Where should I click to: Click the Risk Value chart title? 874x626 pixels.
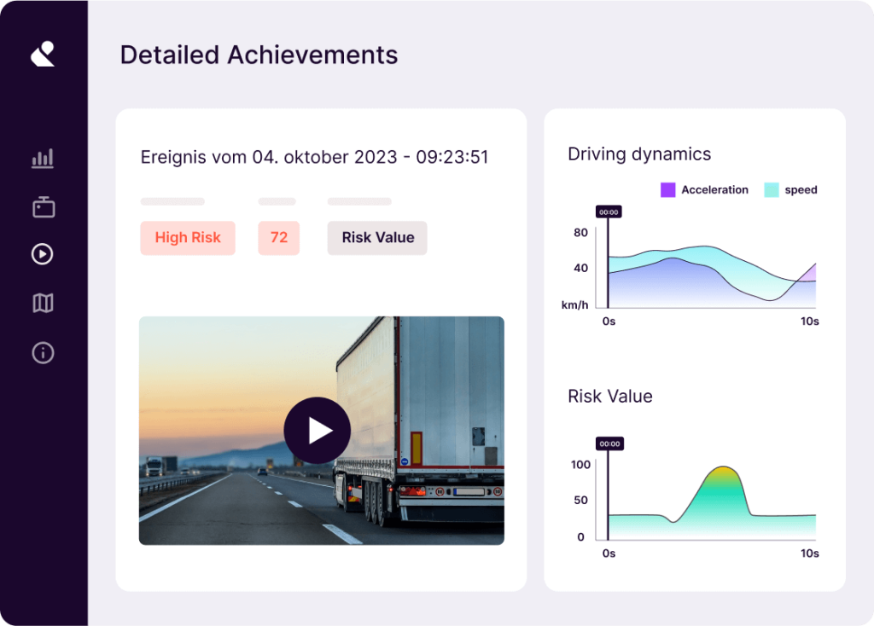[609, 396]
